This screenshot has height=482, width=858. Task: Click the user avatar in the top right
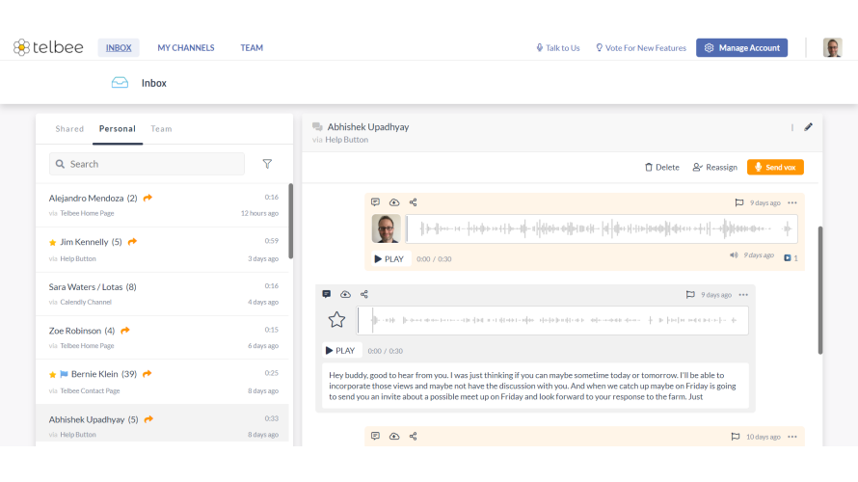832,47
